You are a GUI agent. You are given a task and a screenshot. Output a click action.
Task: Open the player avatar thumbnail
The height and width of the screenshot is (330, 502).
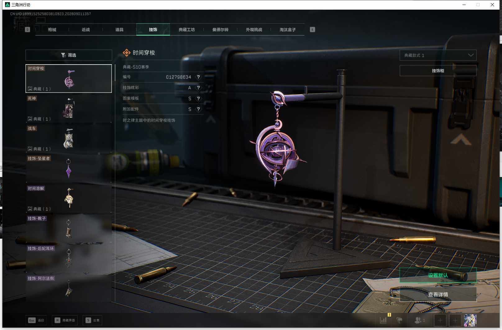[x=470, y=320]
